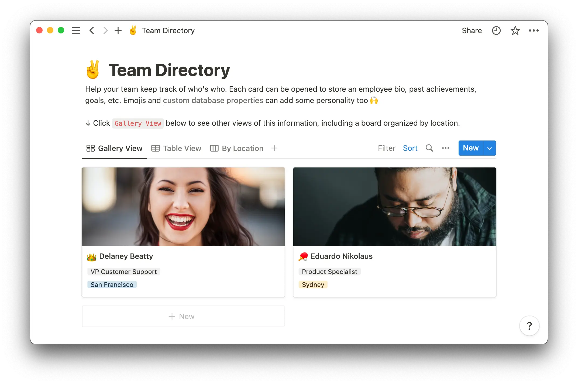Screen dimensions: 578x384
Task: Switch to the Table View tab
Action: click(182, 148)
